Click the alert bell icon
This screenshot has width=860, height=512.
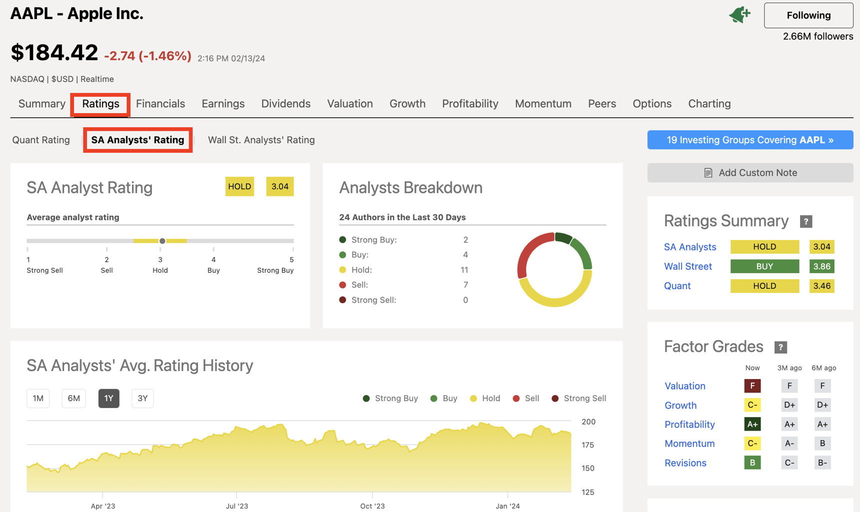pos(739,15)
